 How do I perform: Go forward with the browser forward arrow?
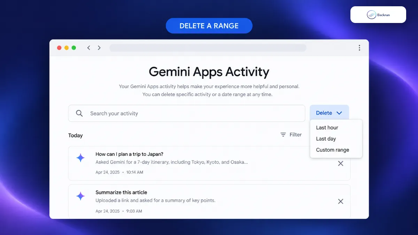pyautogui.click(x=99, y=48)
